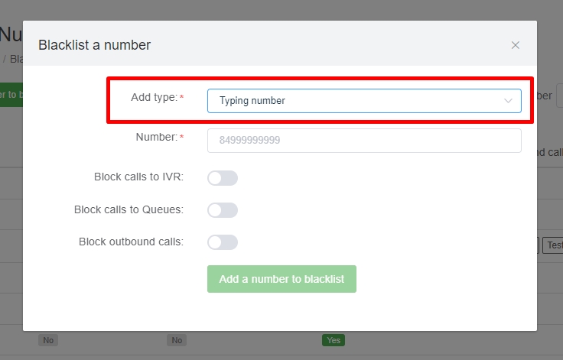Click the green Yes badge below dialog
The width and height of the screenshot is (563, 360).
(x=333, y=340)
